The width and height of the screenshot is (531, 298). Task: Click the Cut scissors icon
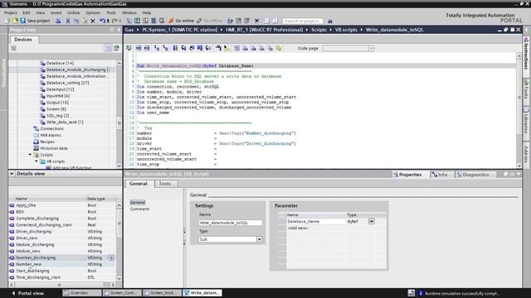click(x=68, y=21)
